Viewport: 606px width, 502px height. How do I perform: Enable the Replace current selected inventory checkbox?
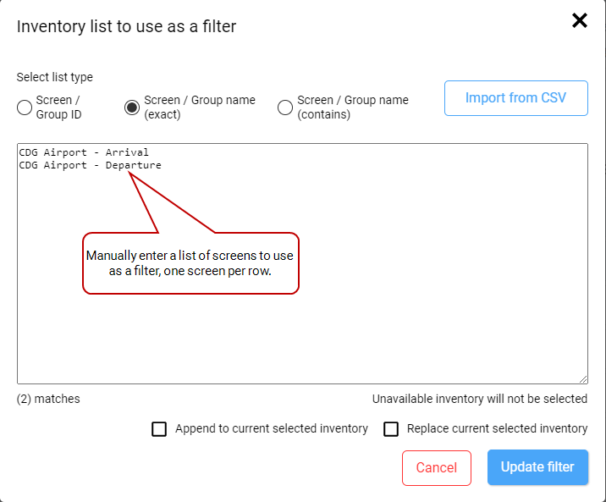[391, 429]
